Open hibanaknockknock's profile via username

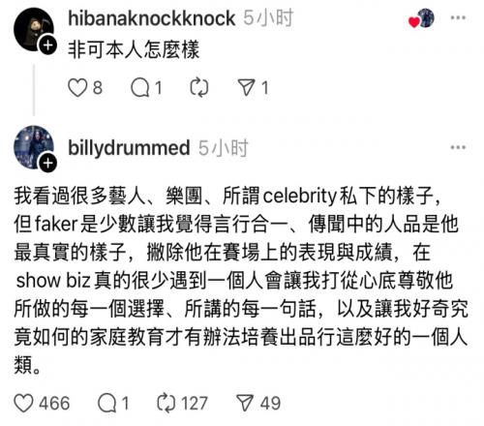point(152,17)
